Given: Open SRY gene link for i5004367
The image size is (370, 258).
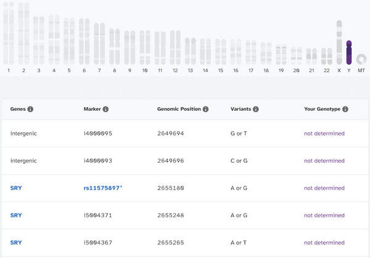Looking at the screenshot, I should [x=16, y=243].
